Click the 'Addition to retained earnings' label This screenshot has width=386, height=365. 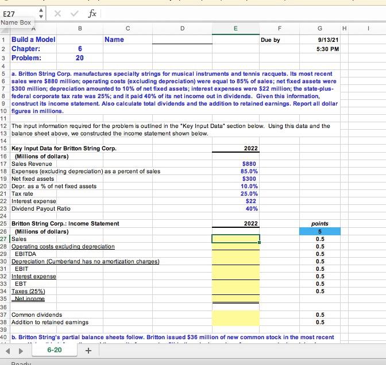[x=50, y=322]
